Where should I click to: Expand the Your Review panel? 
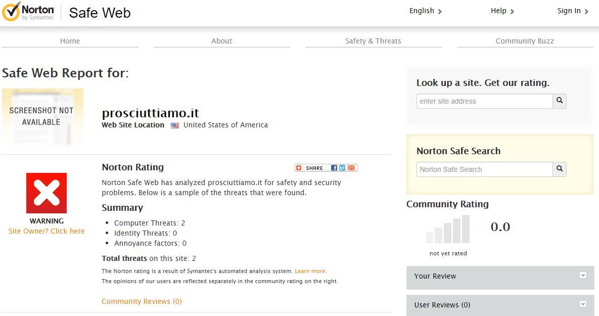pos(500,278)
